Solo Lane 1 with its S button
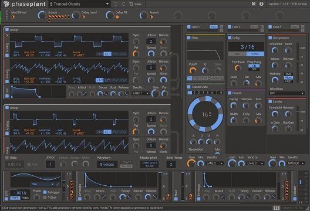Image resolution: width=310 pixels, height=211 pixels. [x=221, y=30]
